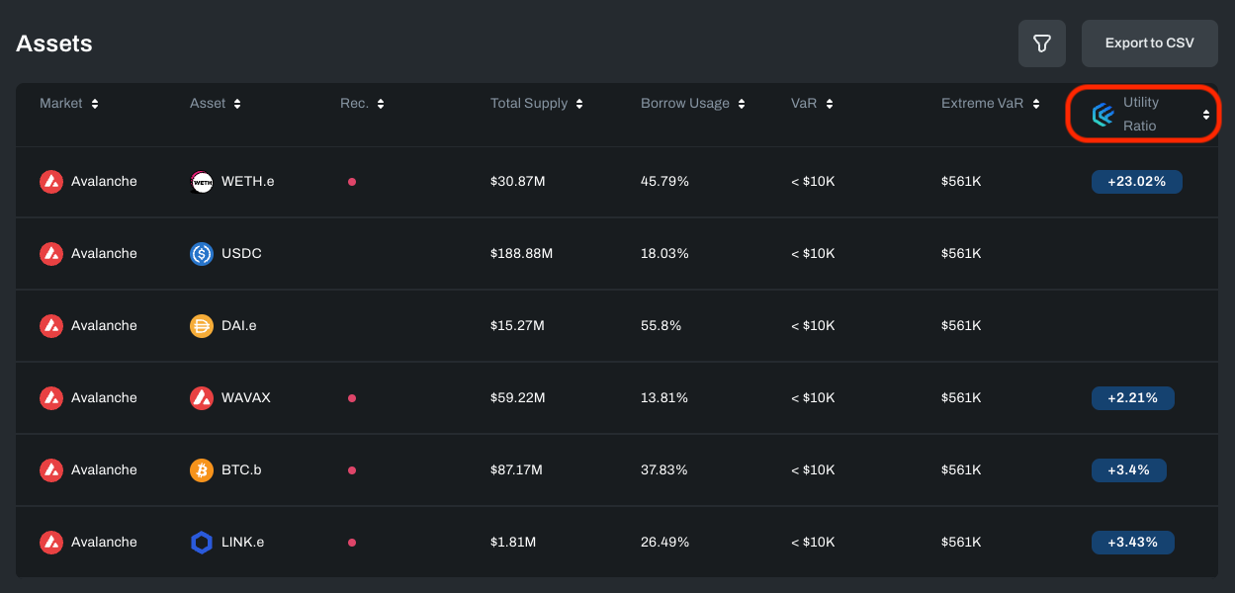
Task: Export the table to CSV
Action: [1149, 43]
